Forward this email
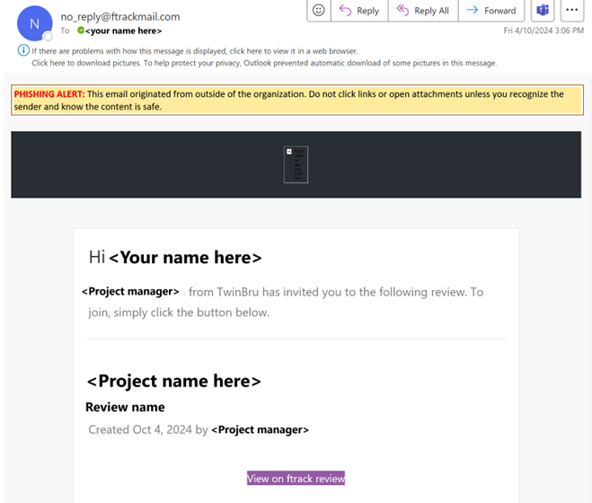This screenshot has height=503, width=592. pyautogui.click(x=491, y=10)
